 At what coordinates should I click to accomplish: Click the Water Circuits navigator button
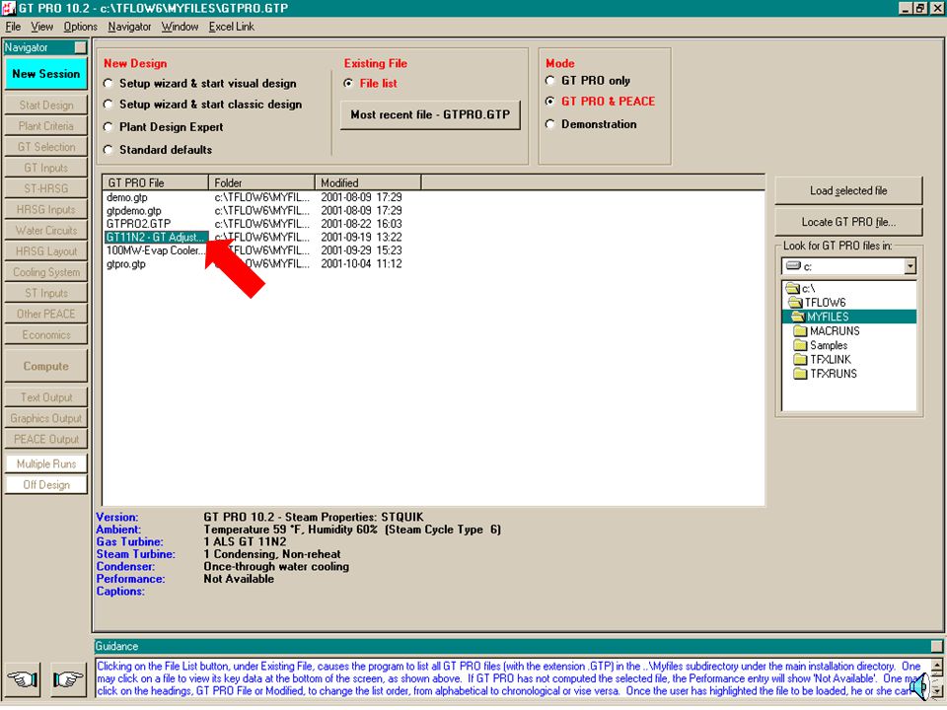[x=46, y=231]
